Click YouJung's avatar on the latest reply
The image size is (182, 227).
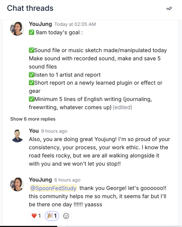pos(17,184)
